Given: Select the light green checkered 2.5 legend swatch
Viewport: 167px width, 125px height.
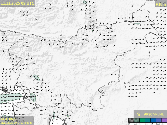Looking at the screenshot, I should (x=136, y=120).
